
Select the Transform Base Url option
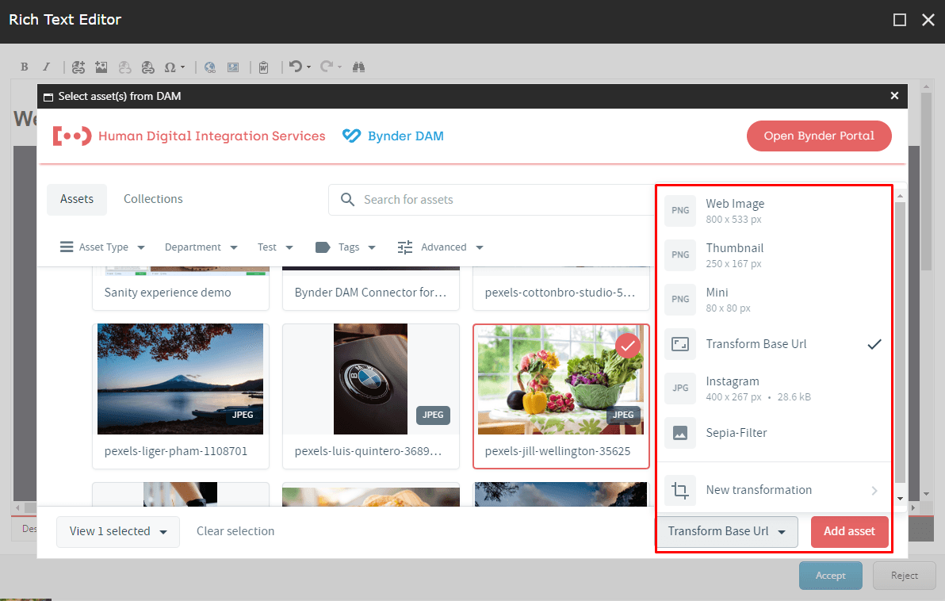point(756,344)
